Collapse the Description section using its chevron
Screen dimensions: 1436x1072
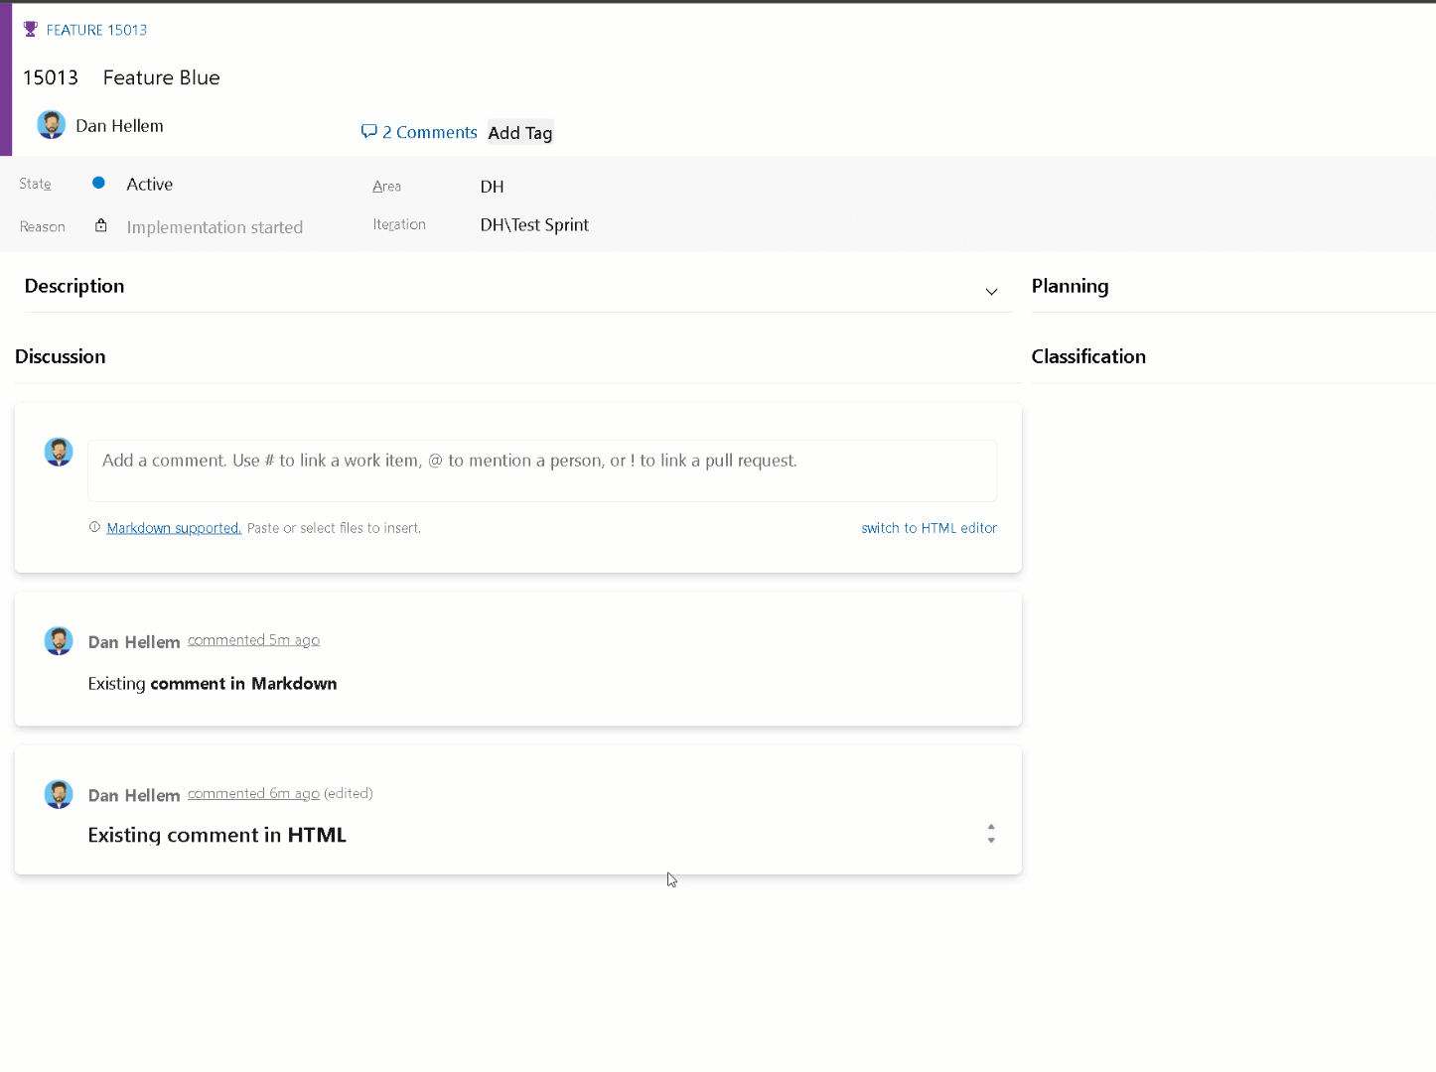point(991,291)
